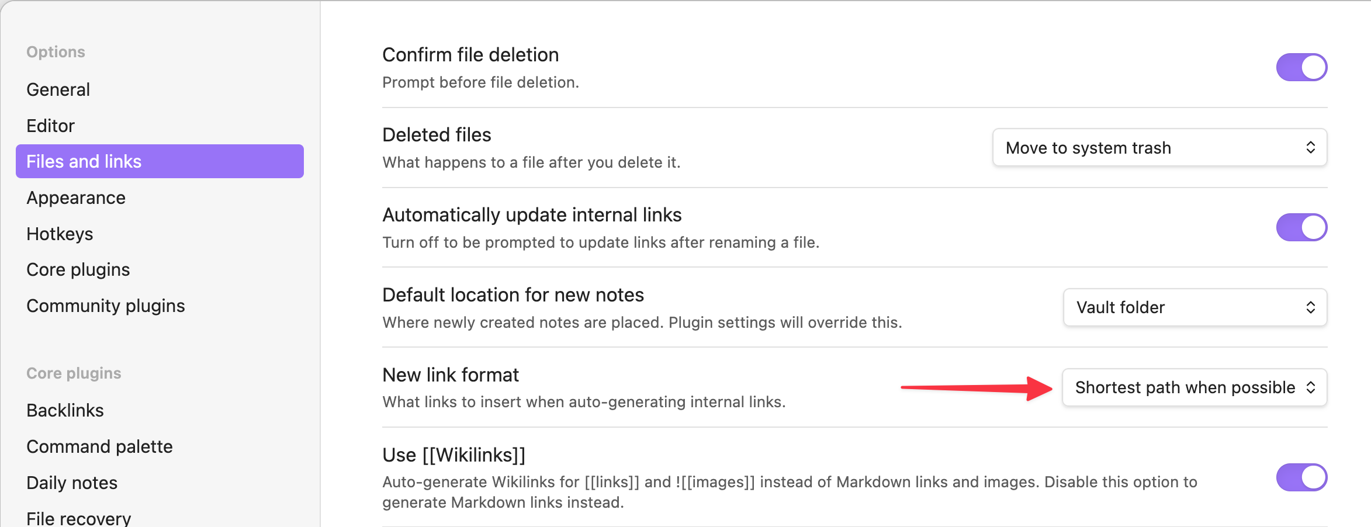Open the Deleted files dropdown
The height and width of the screenshot is (527, 1371).
pyautogui.click(x=1159, y=148)
